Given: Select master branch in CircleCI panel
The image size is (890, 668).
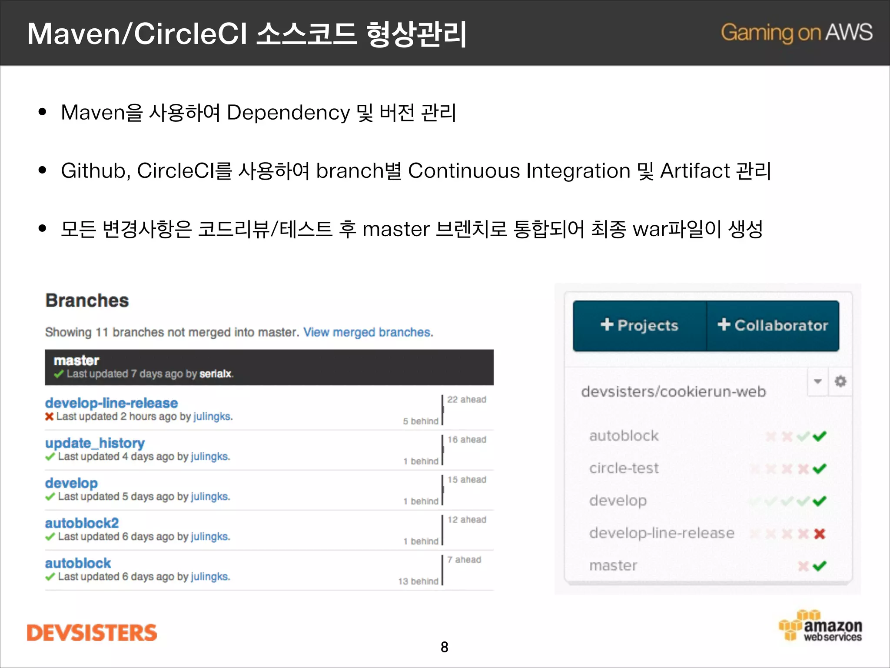Looking at the screenshot, I should click(613, 565).
